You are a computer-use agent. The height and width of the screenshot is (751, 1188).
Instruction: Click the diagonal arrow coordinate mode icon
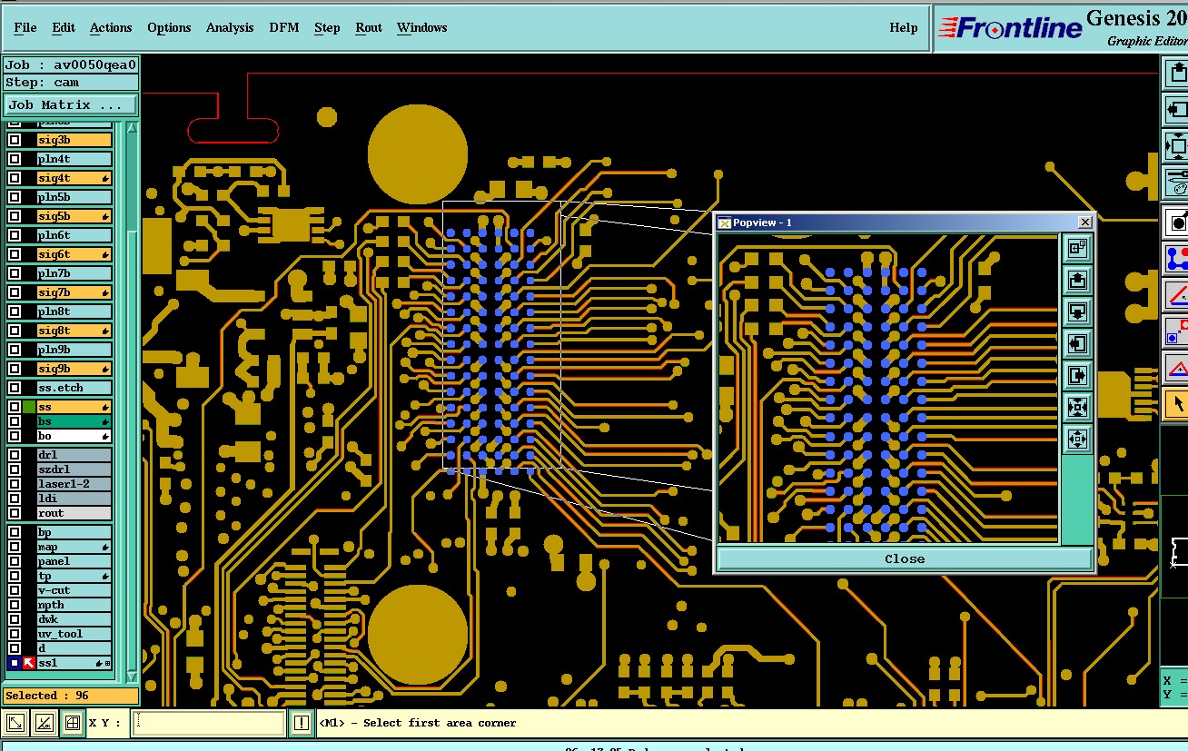pos(15,724)
